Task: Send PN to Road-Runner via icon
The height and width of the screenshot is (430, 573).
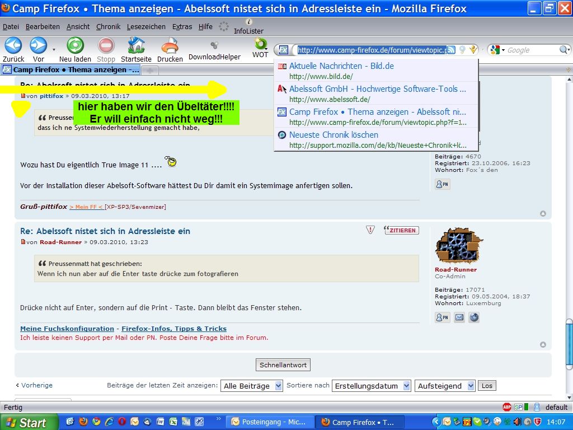Action: pyautogui.click(x=442, y=317)
